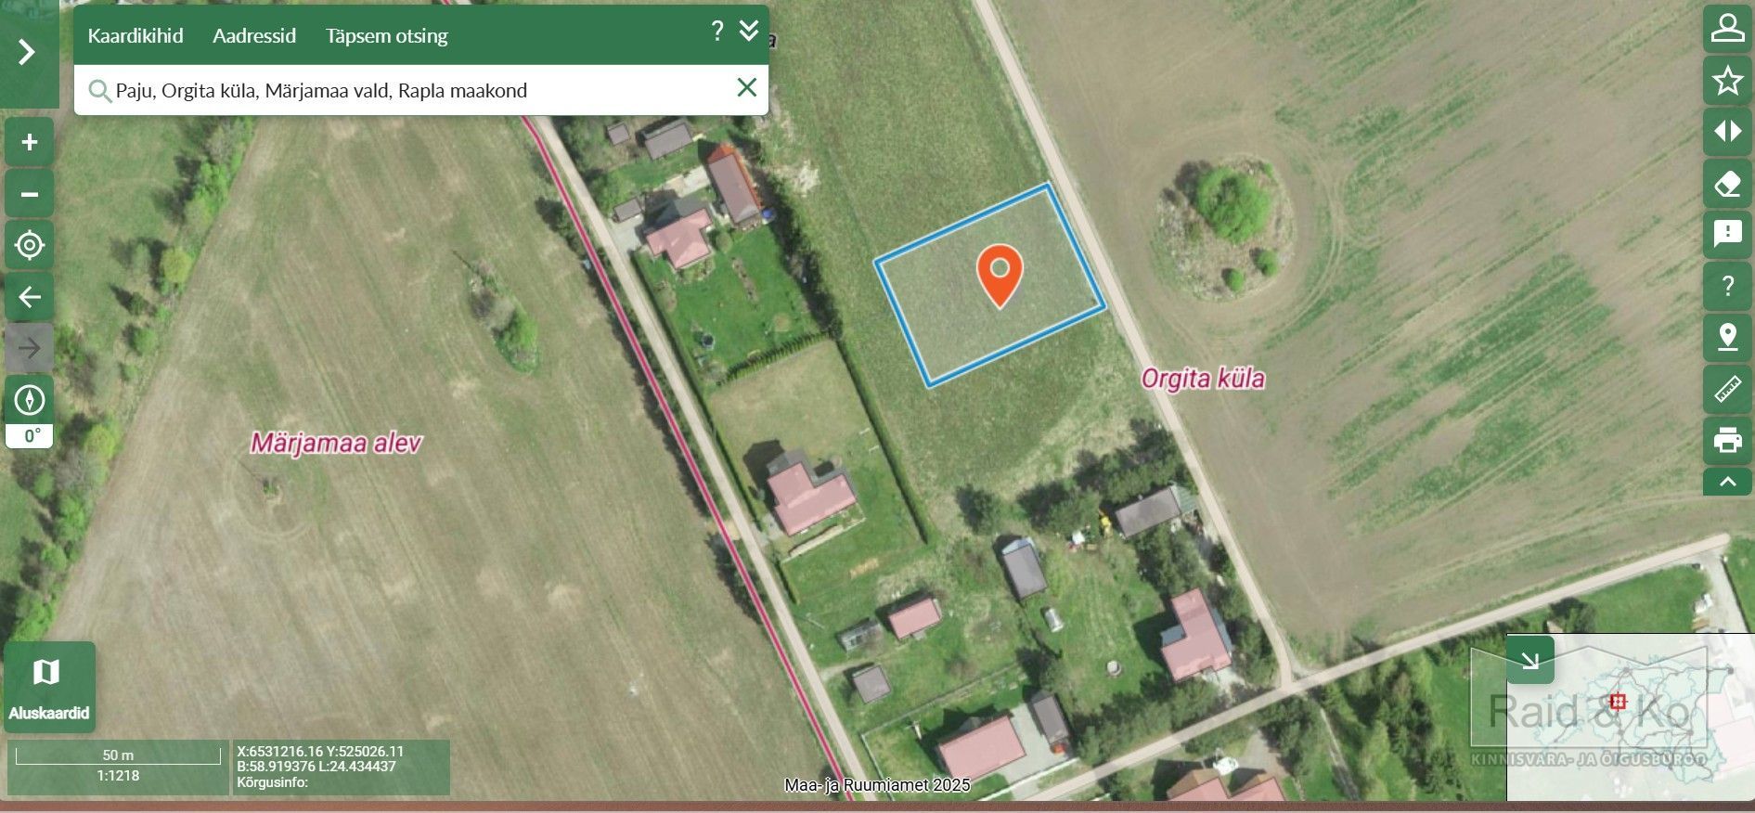Open favorites star icon
The height and width of the screenshot is (813, 1755).
click(1727, 80)
